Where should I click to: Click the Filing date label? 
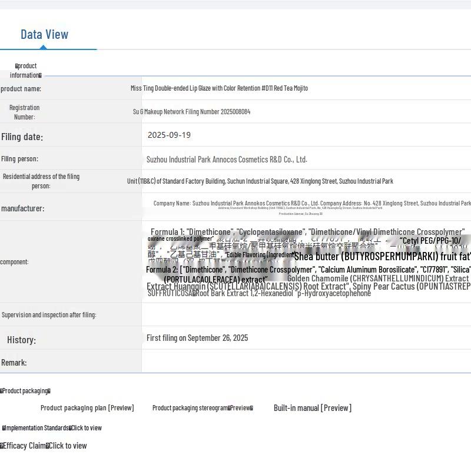(x=22, y=137)
